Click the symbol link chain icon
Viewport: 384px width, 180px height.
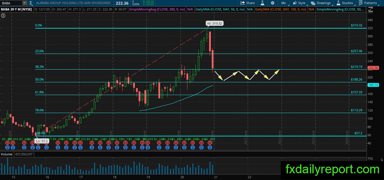[x=30, y=3]
